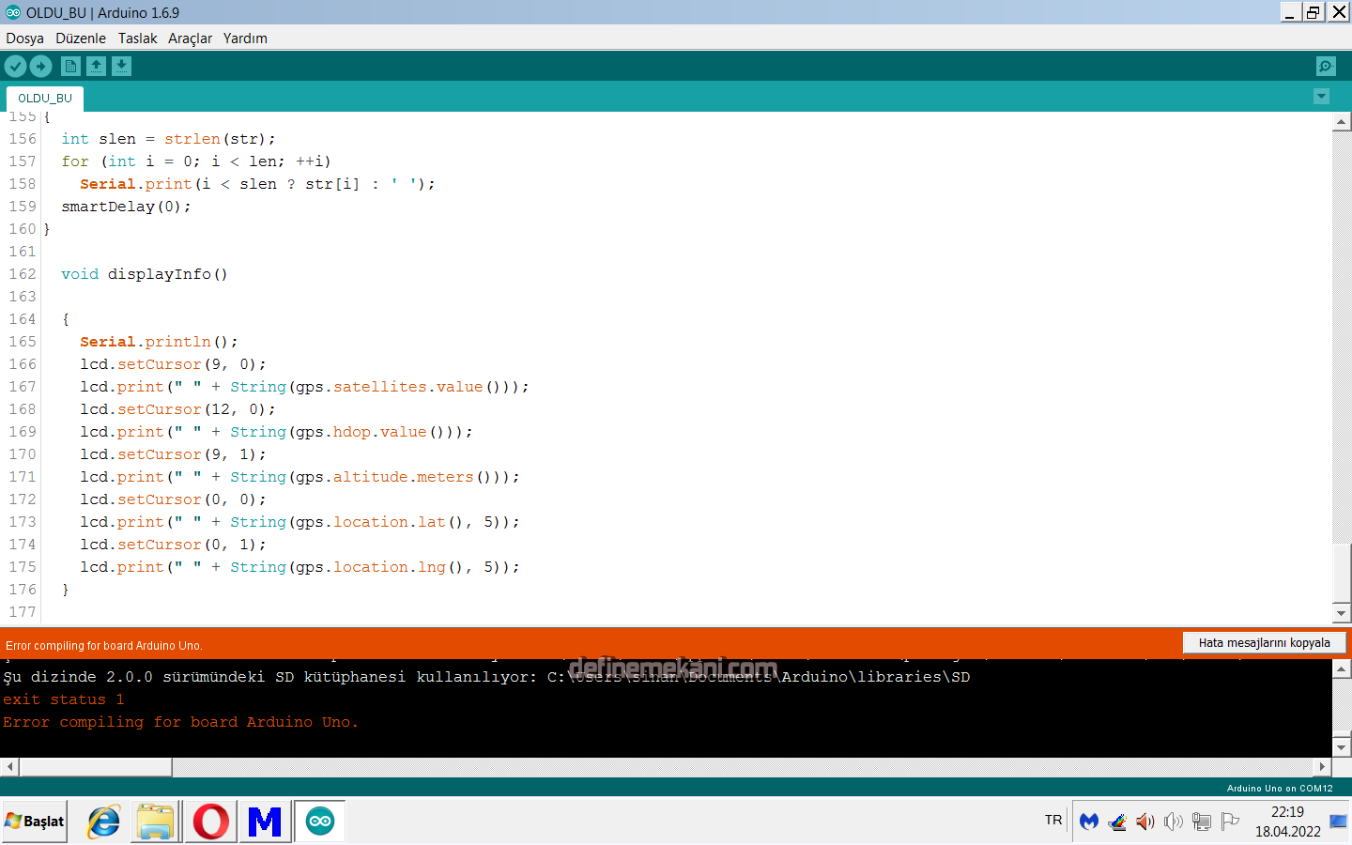This screenshot has height=845, width=1352.
Task: Upload the sketch using the arrow icon
Action: [40, 66]
